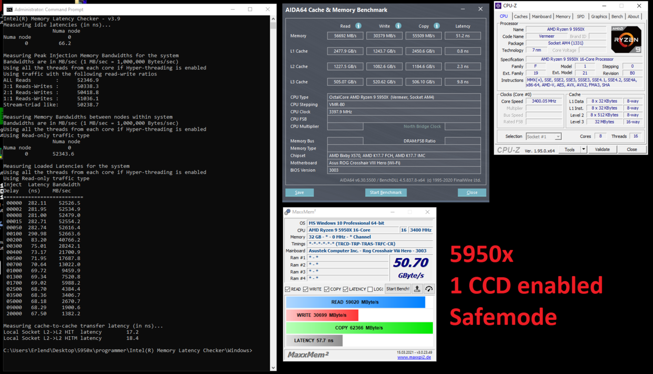Switch to the Bench tab in CPU-Z

(617, 16)
